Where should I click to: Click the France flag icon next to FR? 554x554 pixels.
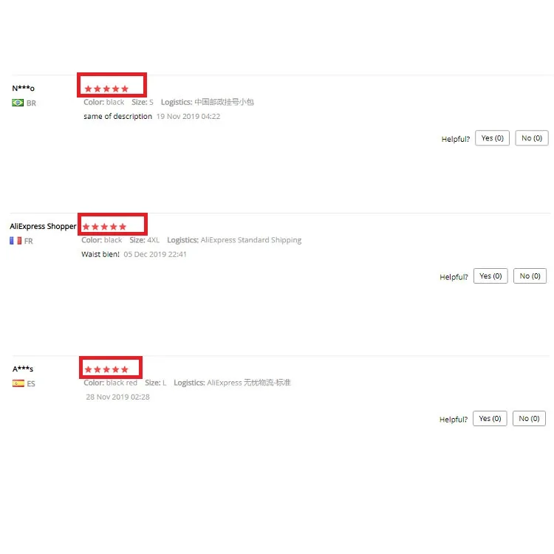pyautogui.click(x=16, y=241)
